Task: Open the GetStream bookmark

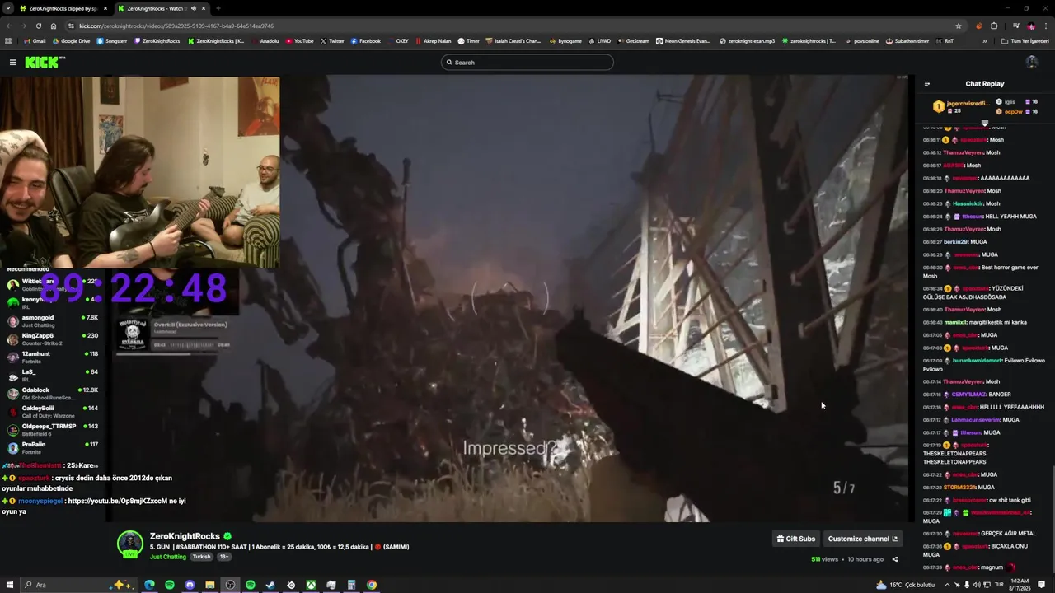Action: pyautogui.click(x=633, y=40)
